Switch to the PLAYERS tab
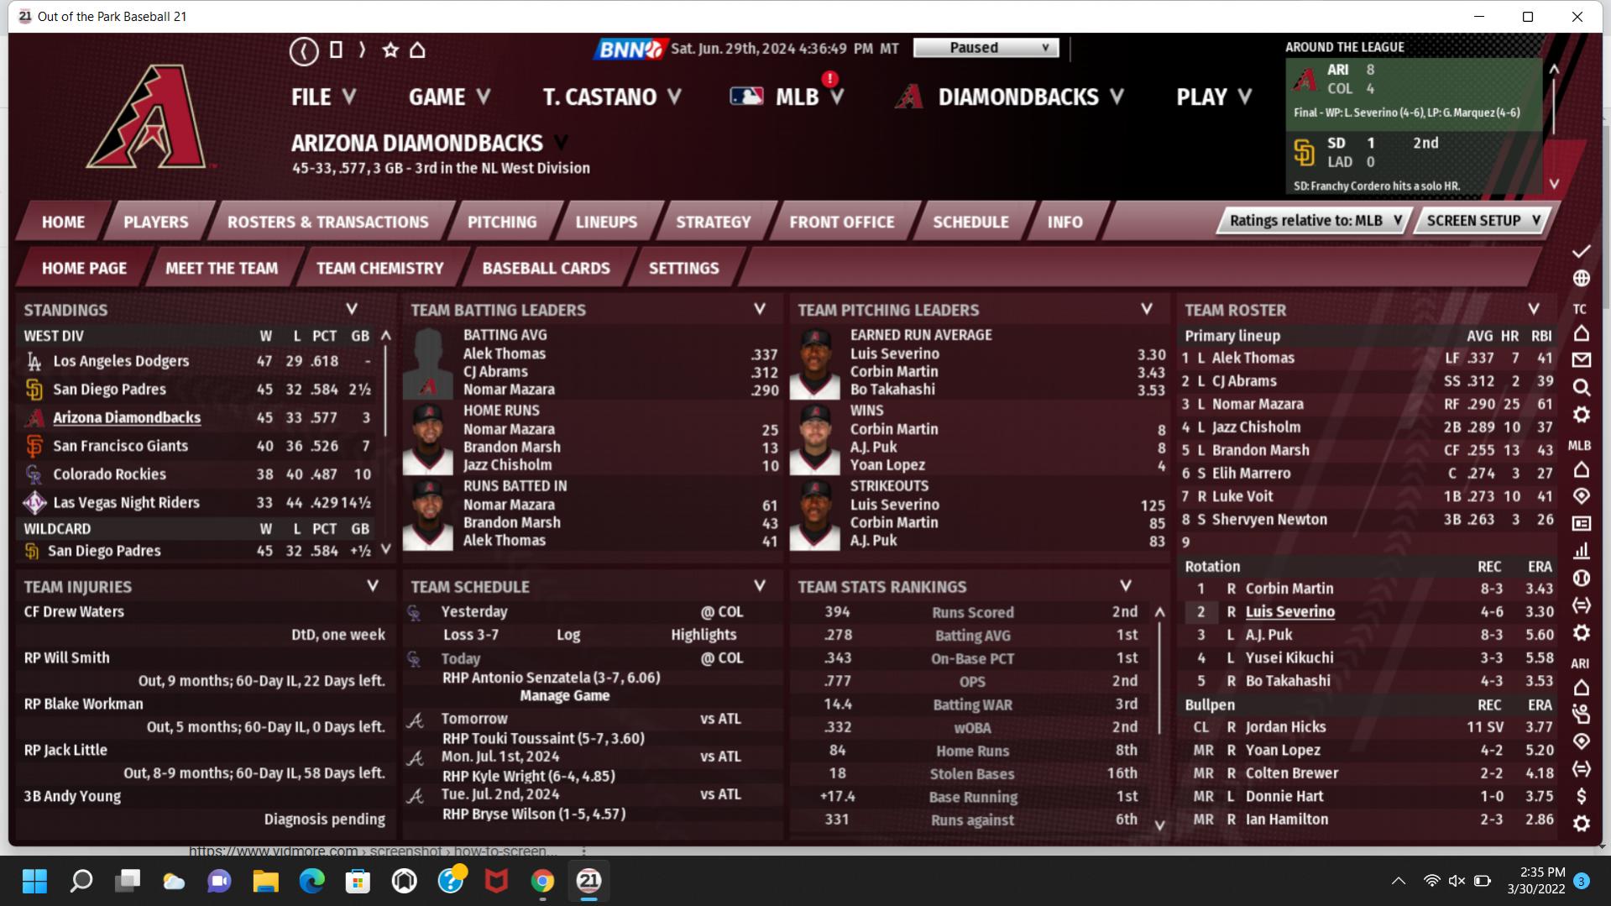Viewport: 1611px width, 906px height. tap(156, 222)
